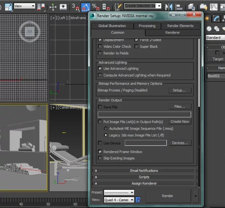The image size is (225, 208).
Task: Select Legacy 3ds max Image File List radio
Action: (106, 135)
